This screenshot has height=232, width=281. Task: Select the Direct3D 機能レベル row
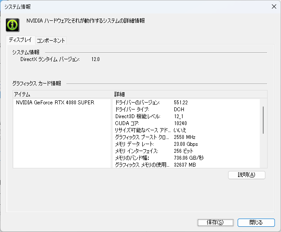(x=186, y=116)
